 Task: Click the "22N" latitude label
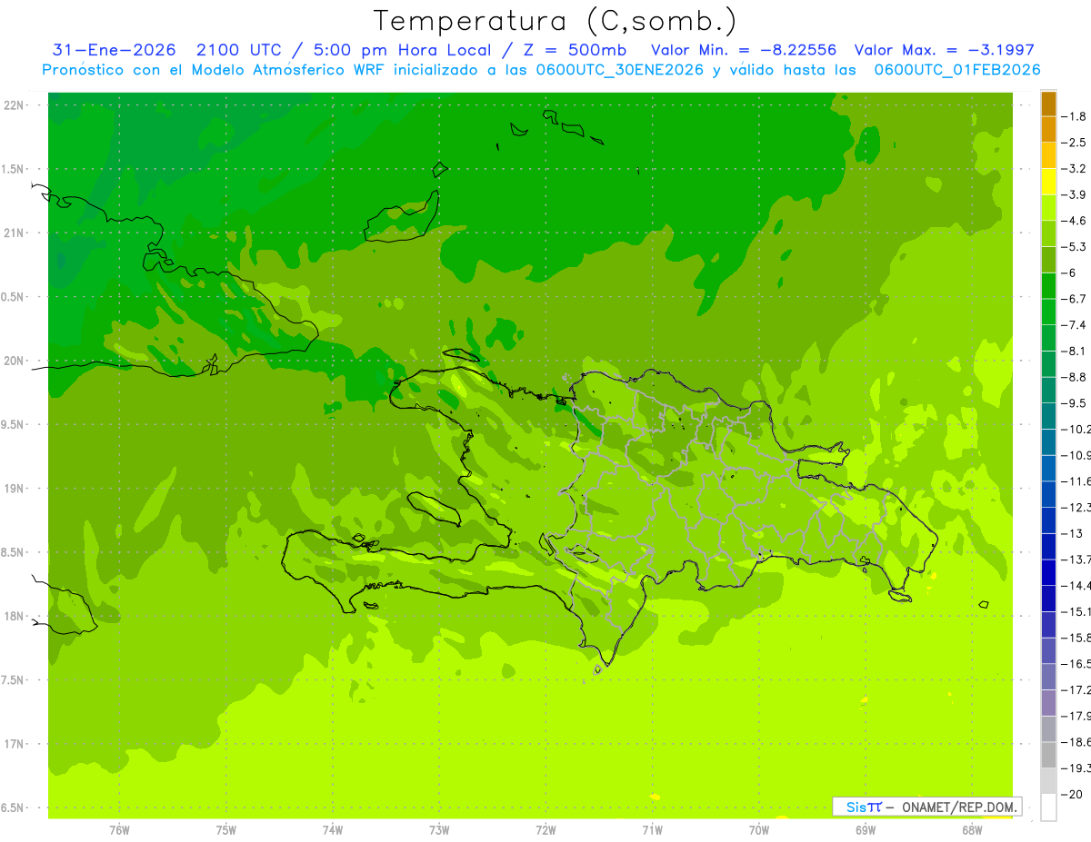coord(15,105)
